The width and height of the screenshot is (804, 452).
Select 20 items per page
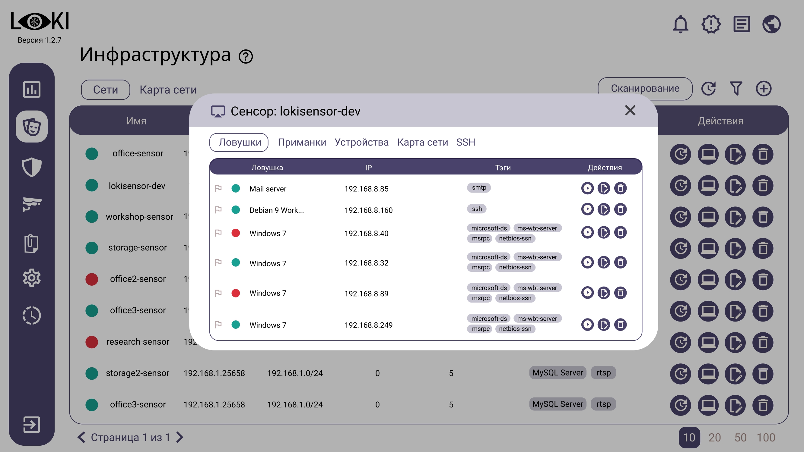714,437
